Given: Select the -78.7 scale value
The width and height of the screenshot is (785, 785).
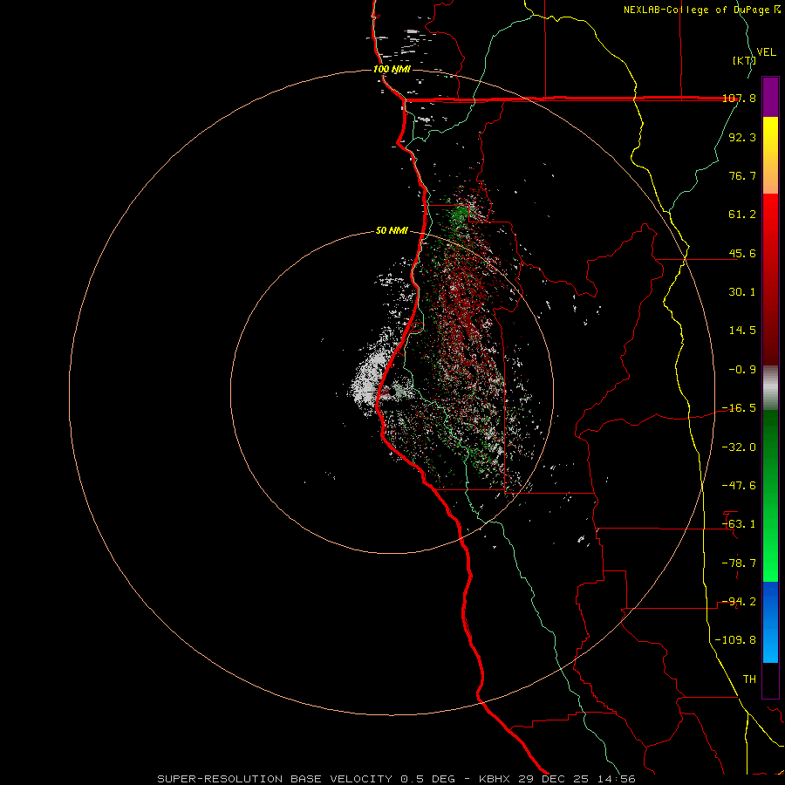Looking at the screenshot, I should coord(739,563).
